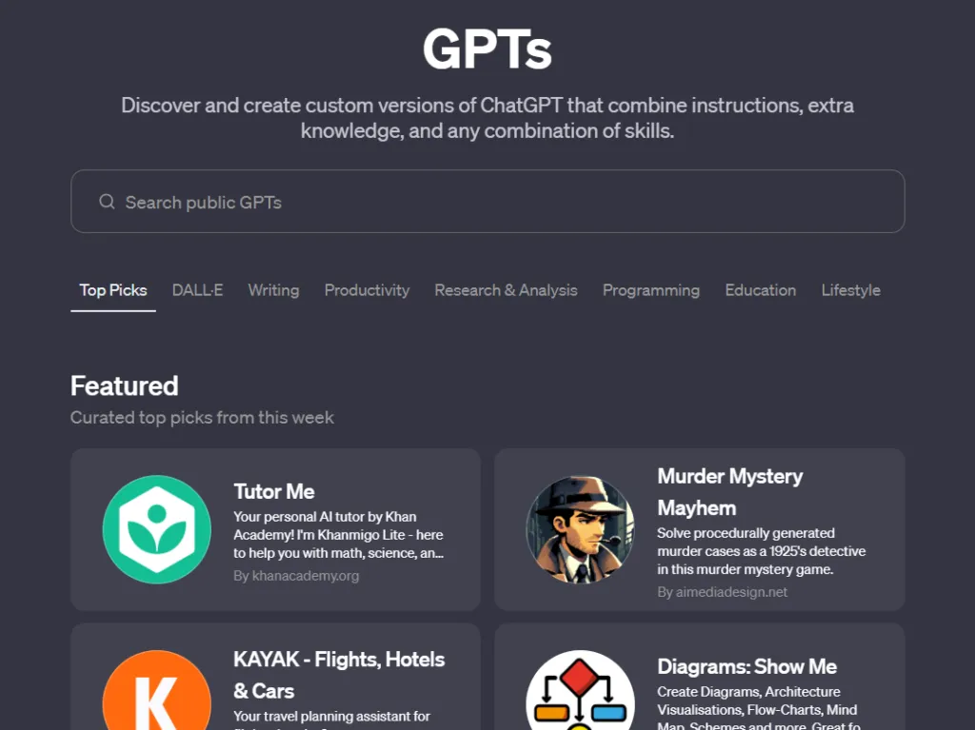975x730 pixels.
Task: Open the Education tab
Action: (761, 290)
